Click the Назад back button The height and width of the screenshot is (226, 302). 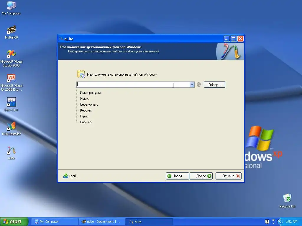click(x=177, y=176)
